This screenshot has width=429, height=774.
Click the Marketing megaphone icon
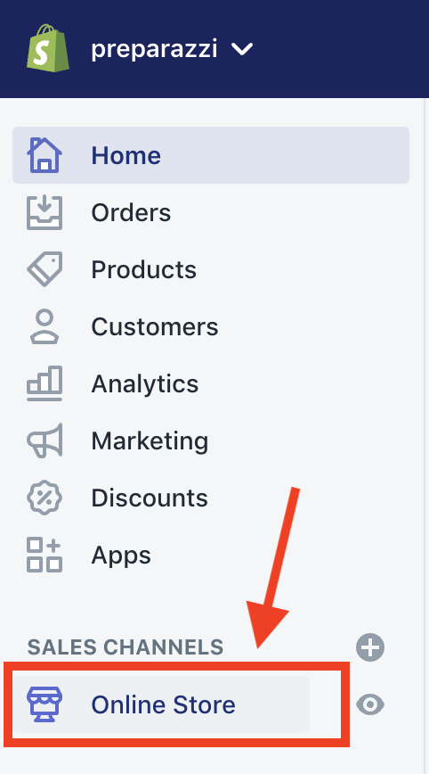coord(45,441)
